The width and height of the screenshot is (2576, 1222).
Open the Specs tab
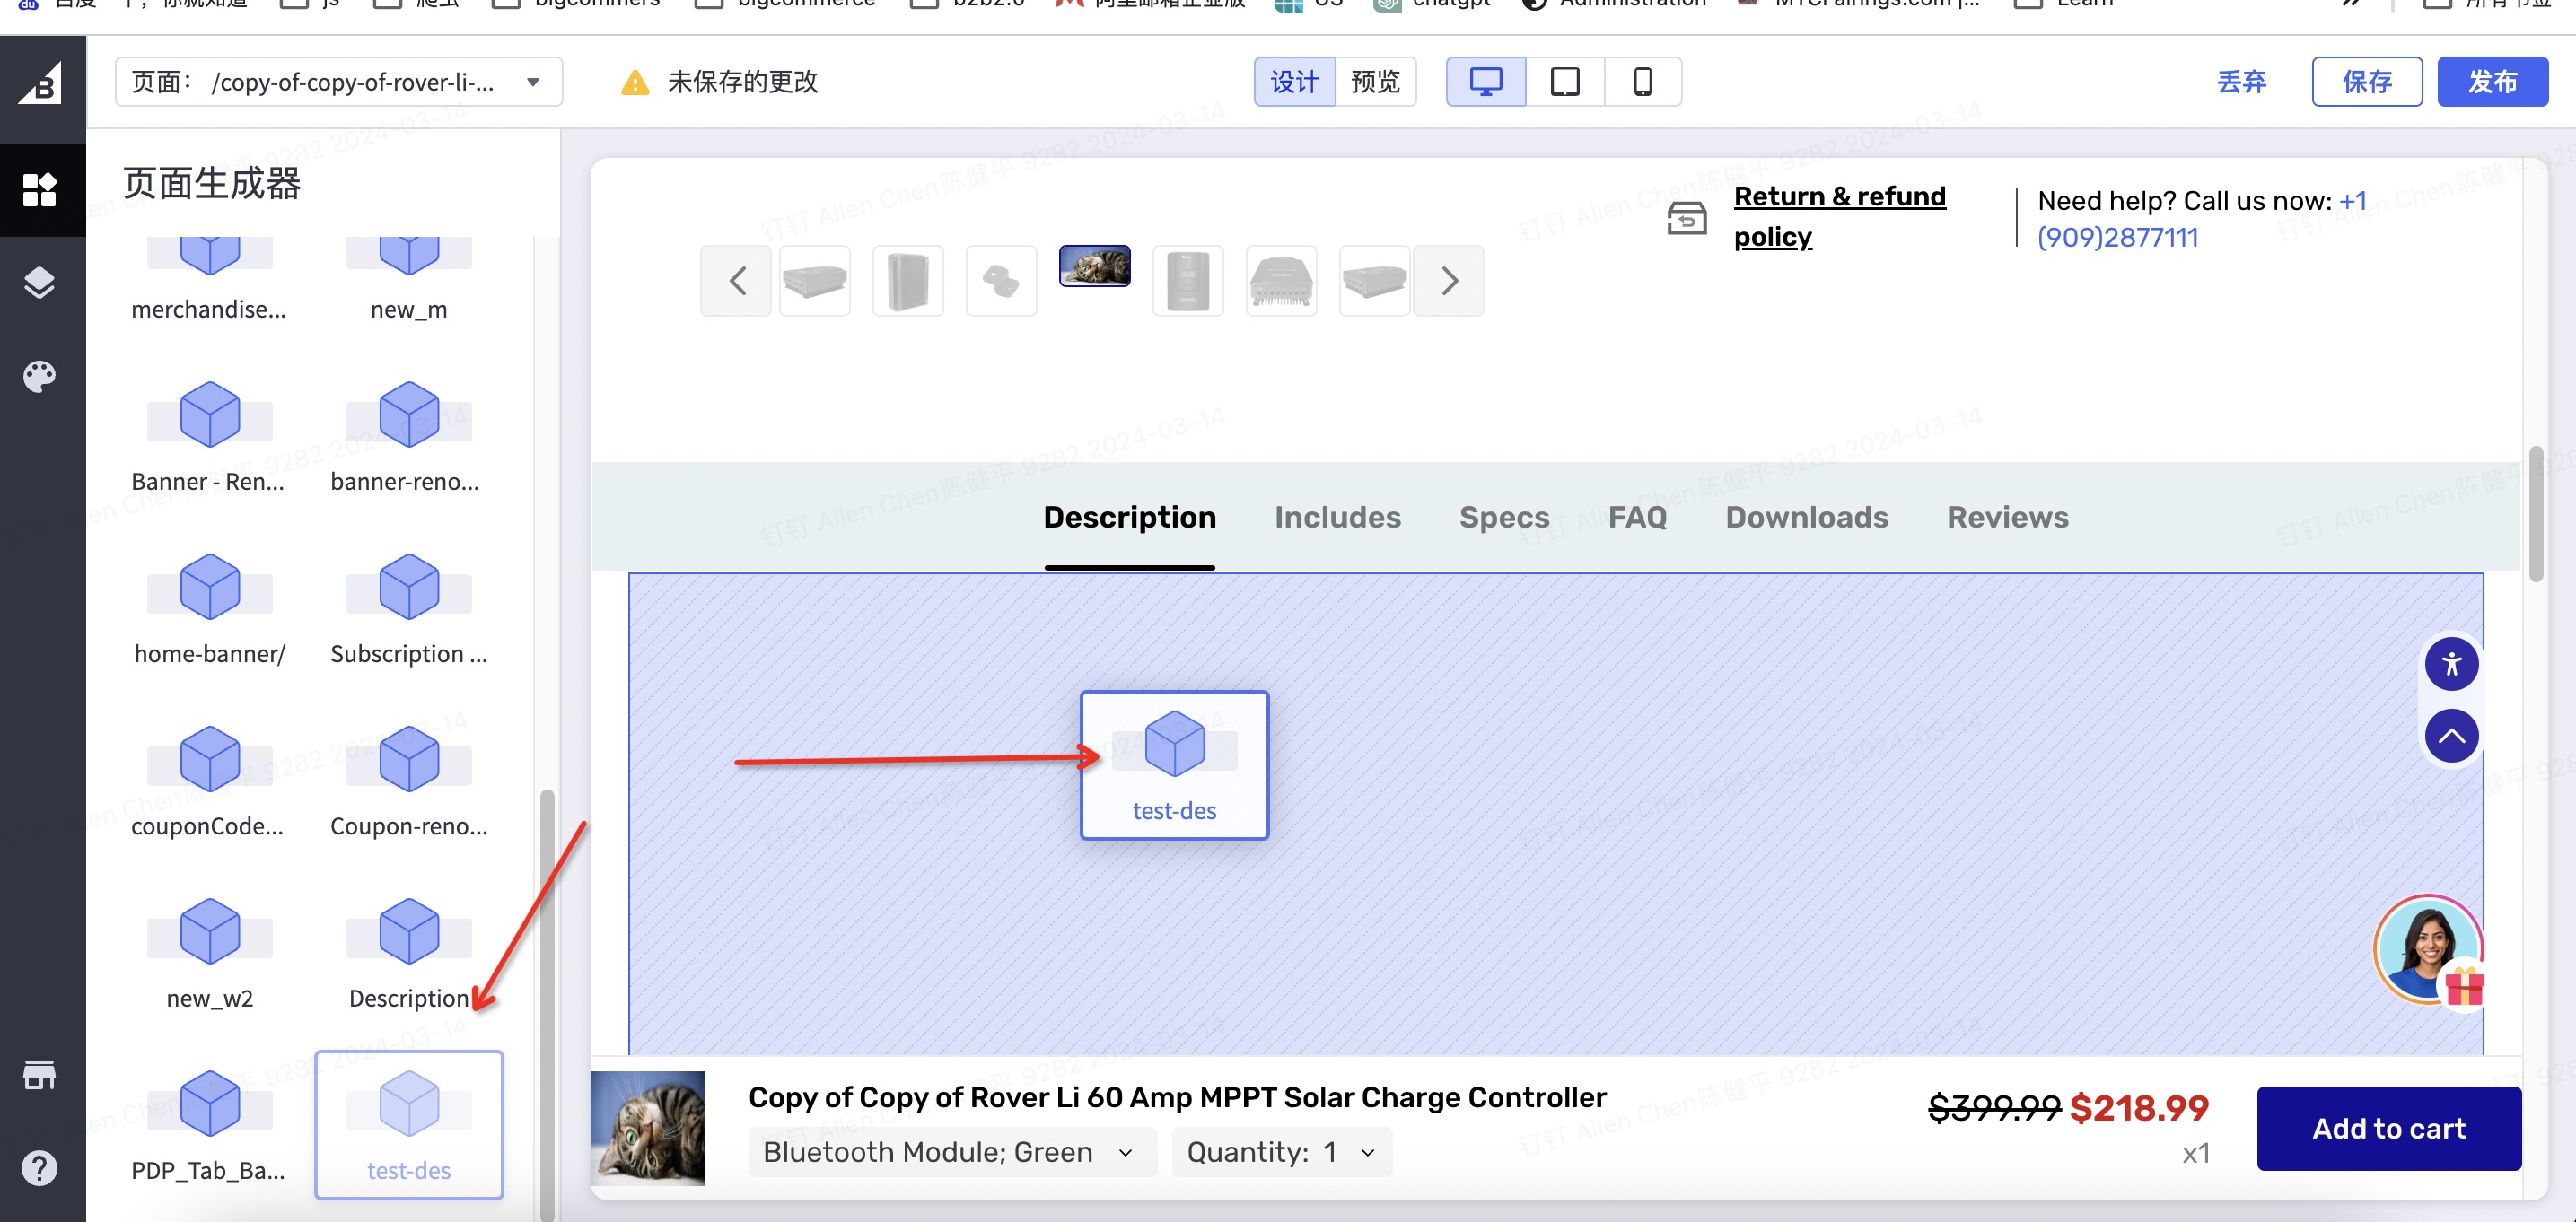1503,517
